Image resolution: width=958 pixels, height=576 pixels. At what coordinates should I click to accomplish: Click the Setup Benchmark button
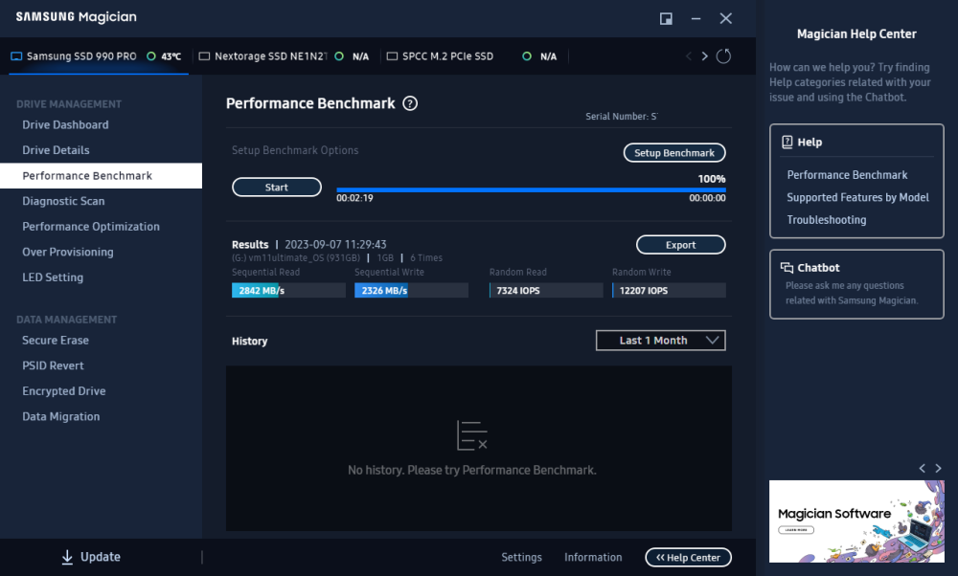674,152
